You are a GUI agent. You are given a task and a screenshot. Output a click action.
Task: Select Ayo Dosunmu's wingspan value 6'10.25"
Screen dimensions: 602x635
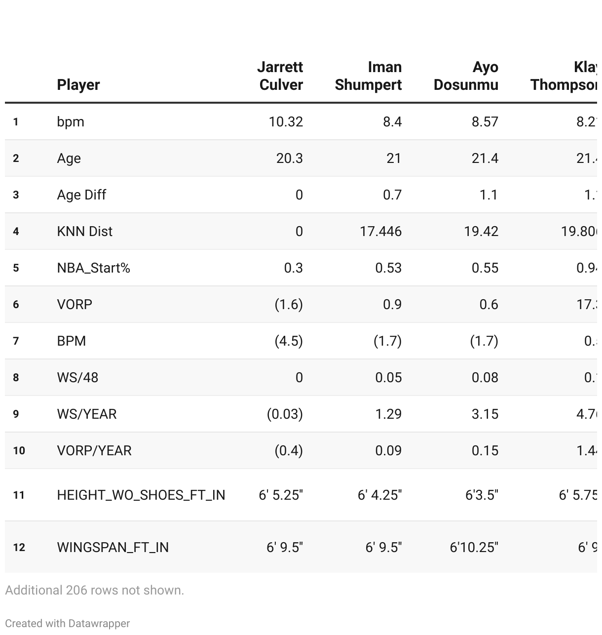(474, 547)
